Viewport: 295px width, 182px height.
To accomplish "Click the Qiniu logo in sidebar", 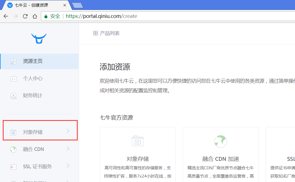I will point(39,38).
